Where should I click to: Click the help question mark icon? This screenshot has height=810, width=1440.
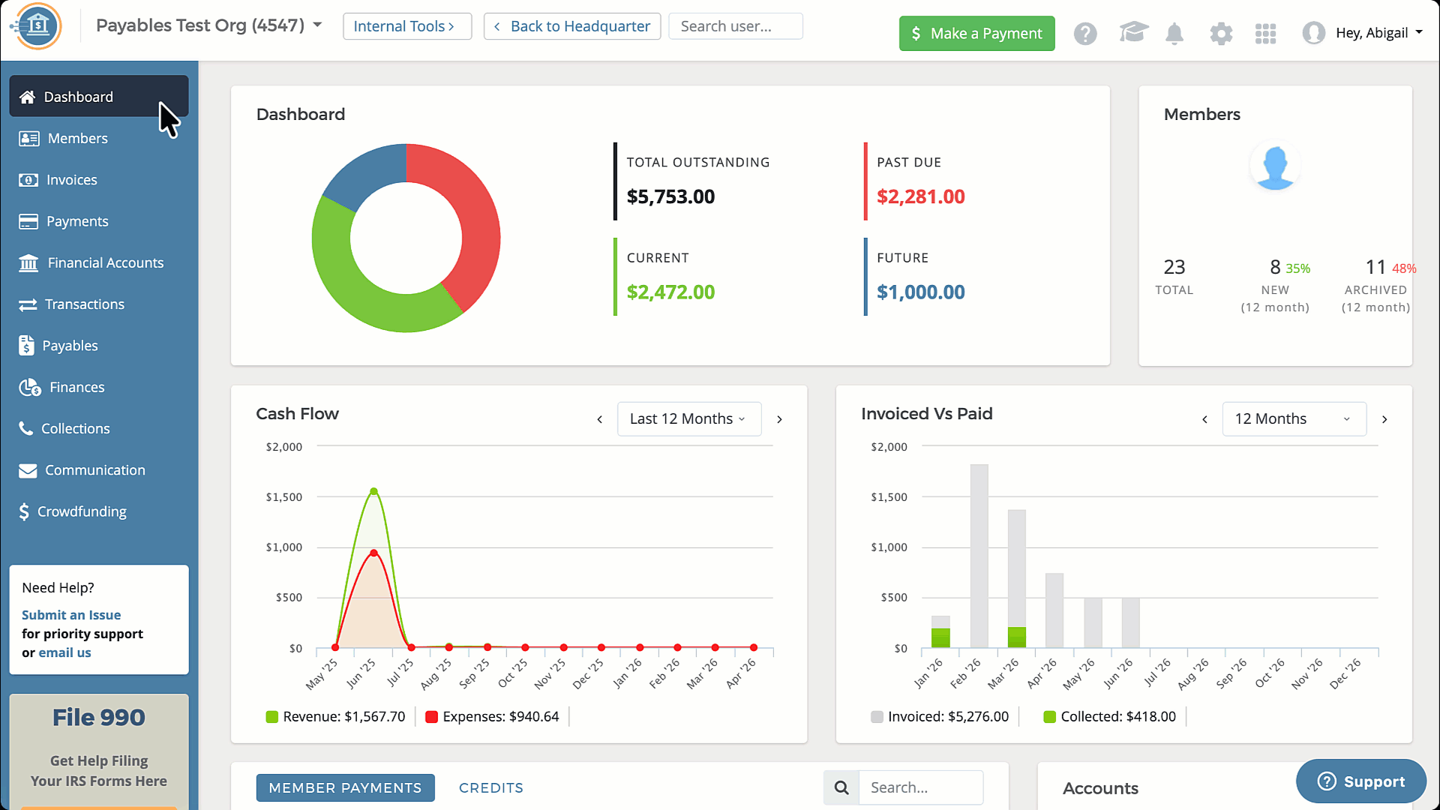pos(1084,34)
